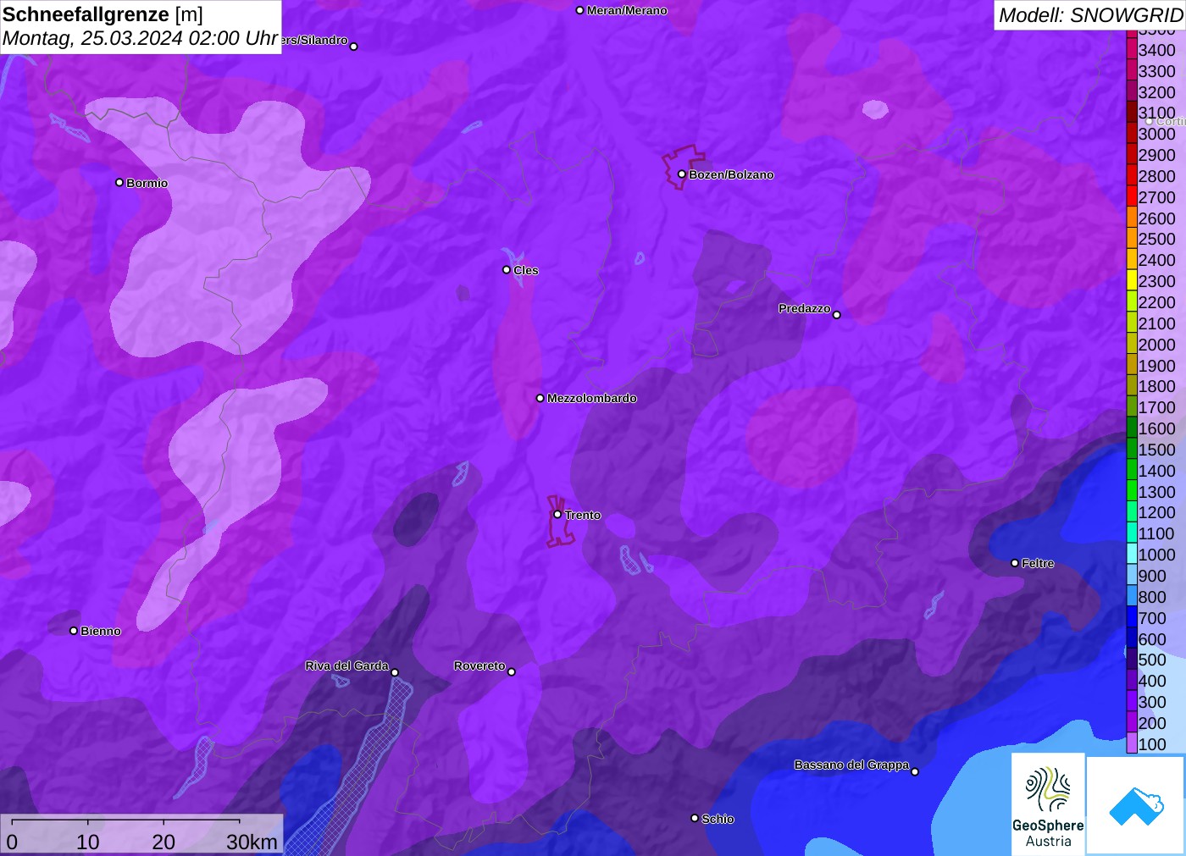Click the Feltre marker dot
The height and width of the screenshot is (856, 1186).
tap(1015, 563)
